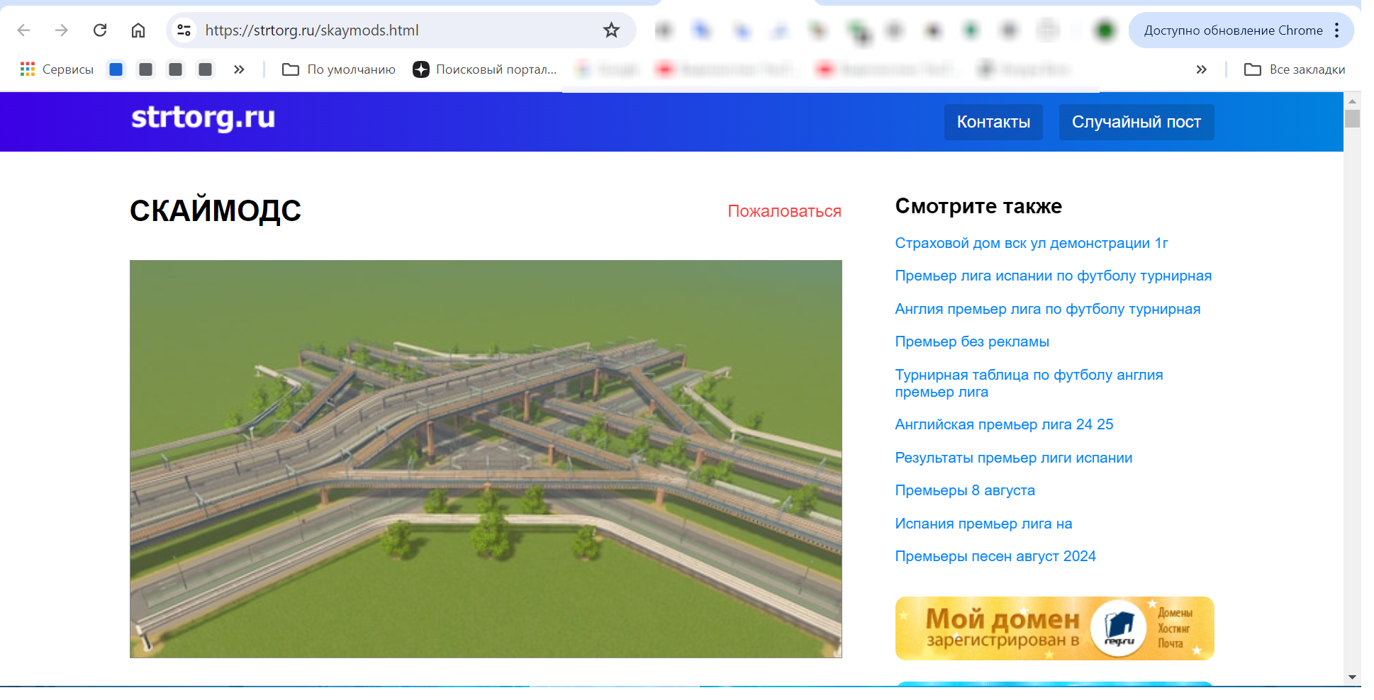Open the Контакты page
The height and width of the screenshot is (700, 1374).
tap(993, 122)
